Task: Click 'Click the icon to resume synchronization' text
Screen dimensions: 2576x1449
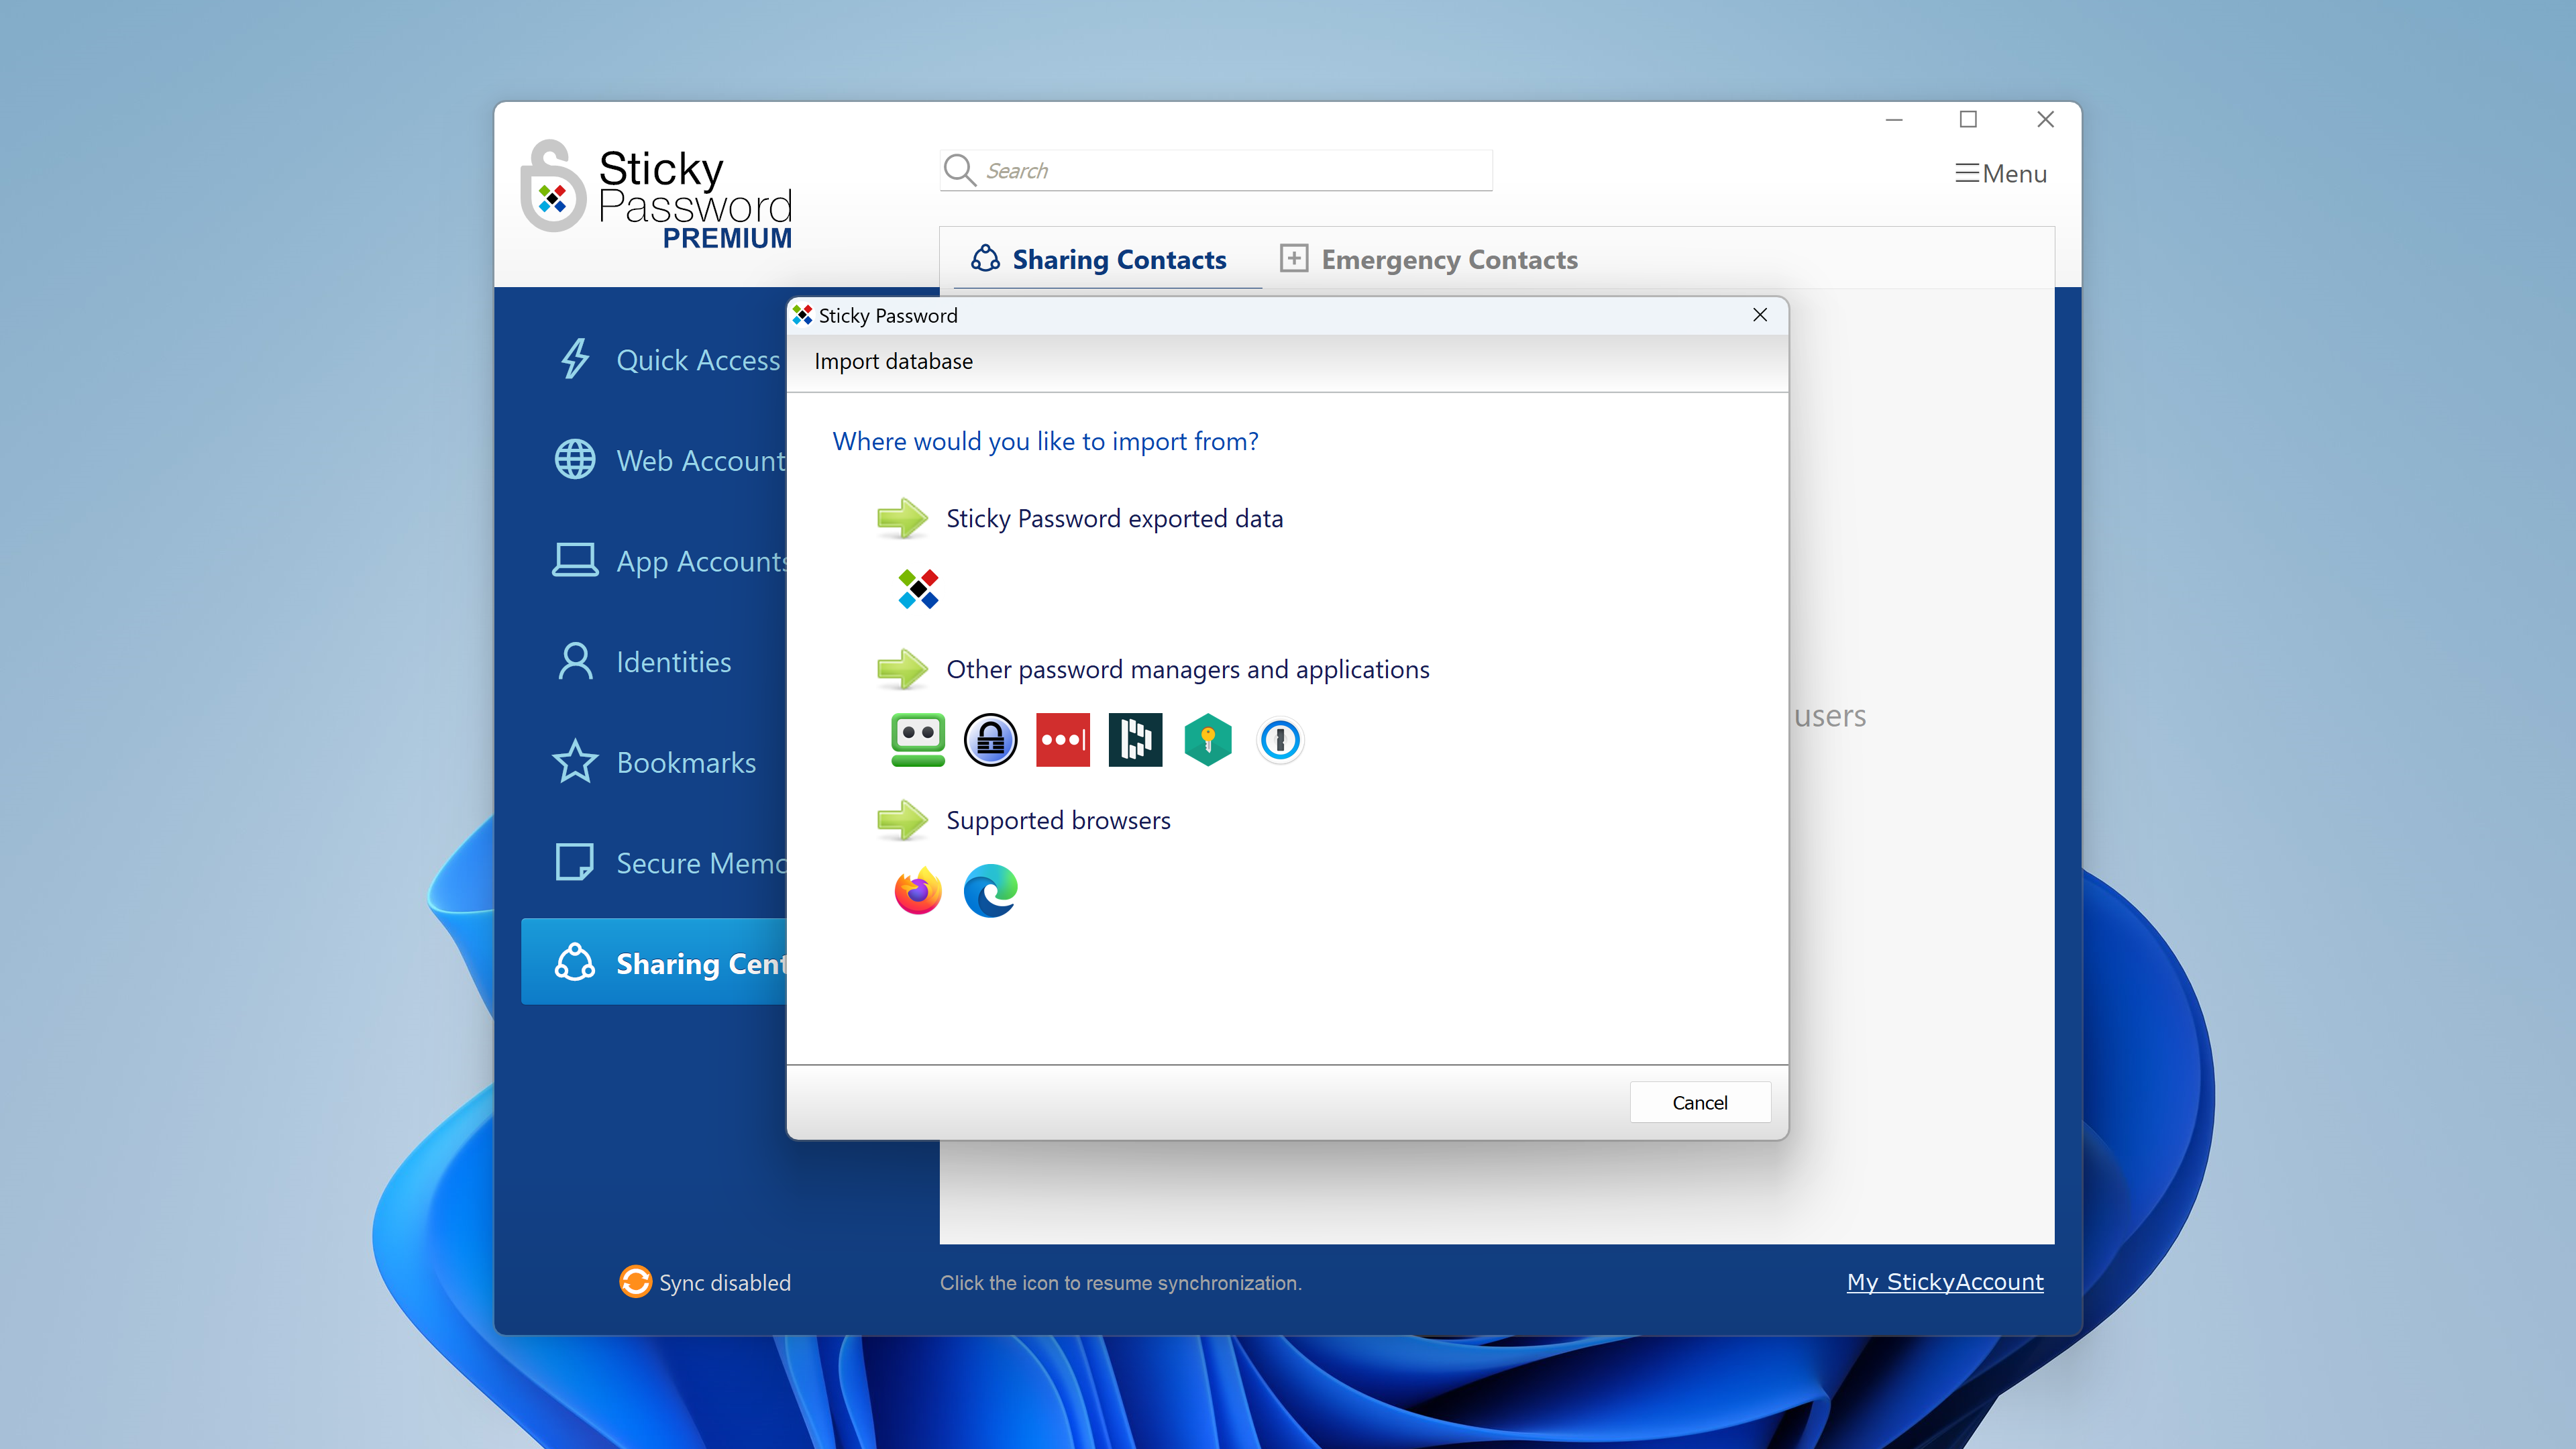Action: click(1120, 1283)
